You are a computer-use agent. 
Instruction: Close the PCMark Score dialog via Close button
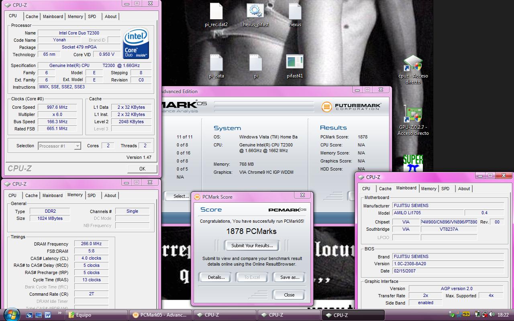tap(289, 295)
